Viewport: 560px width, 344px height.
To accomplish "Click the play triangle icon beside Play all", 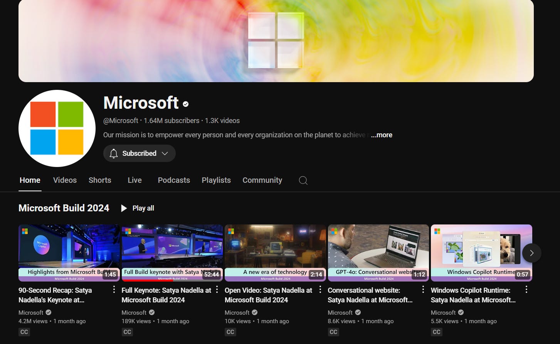I will pos(124,208).
